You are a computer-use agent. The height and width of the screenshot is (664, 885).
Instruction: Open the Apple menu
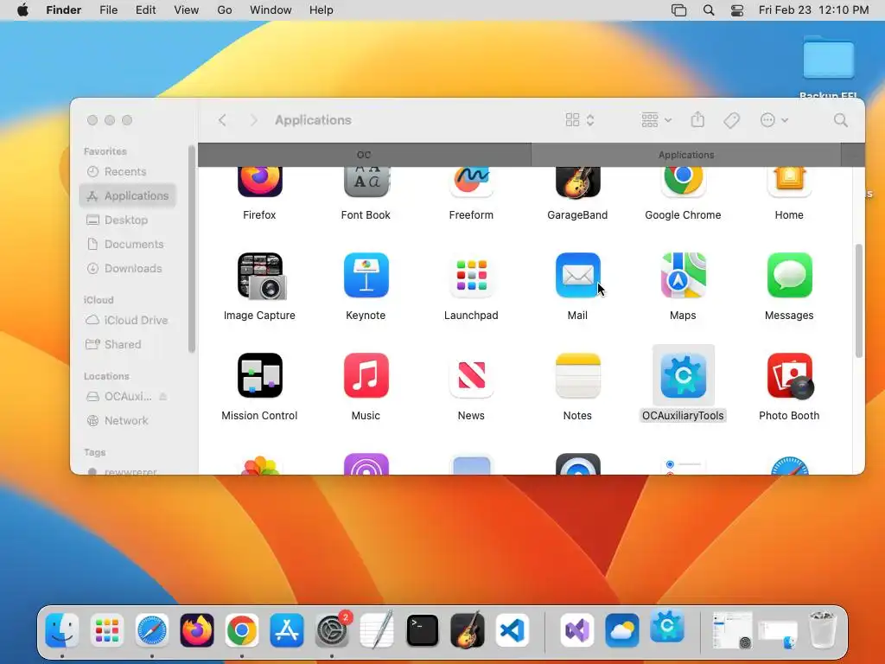[x=22, y=10]
